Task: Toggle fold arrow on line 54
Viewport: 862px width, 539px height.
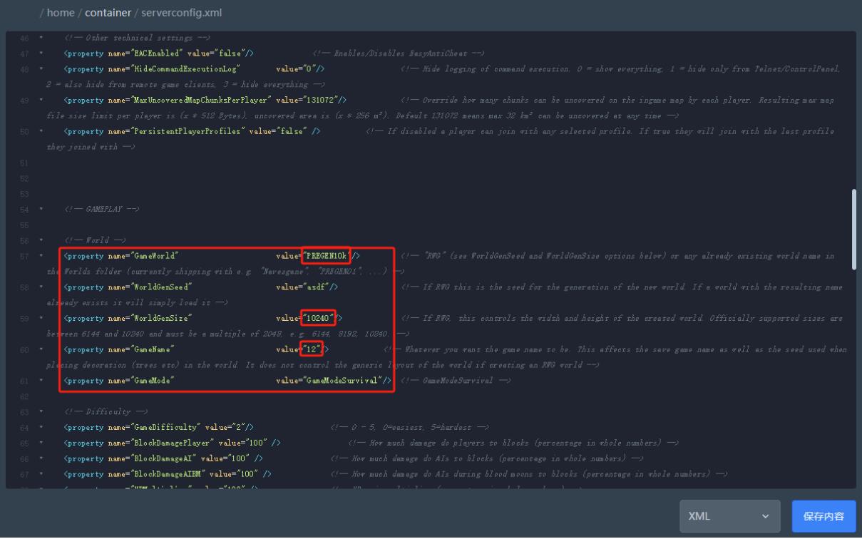Action: pyautogui.click(x=41, y=209)
